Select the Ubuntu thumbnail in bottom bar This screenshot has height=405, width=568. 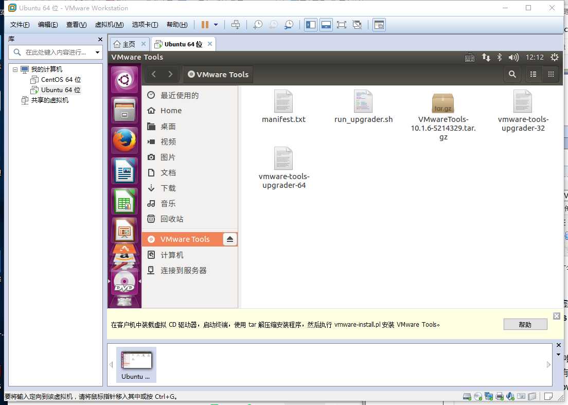tap(136, 365)
